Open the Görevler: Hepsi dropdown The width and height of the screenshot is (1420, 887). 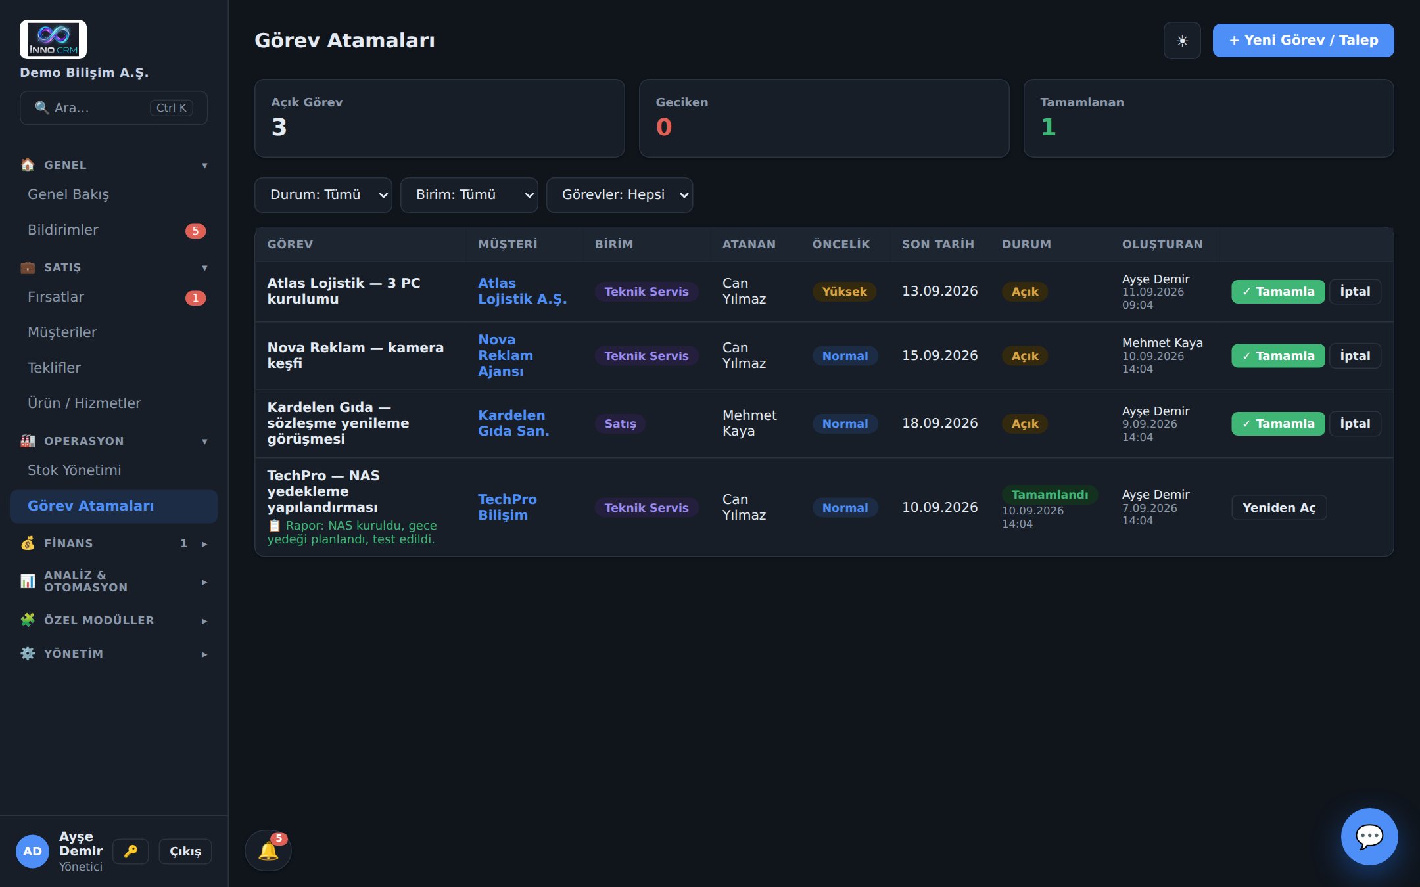[619, 195]
